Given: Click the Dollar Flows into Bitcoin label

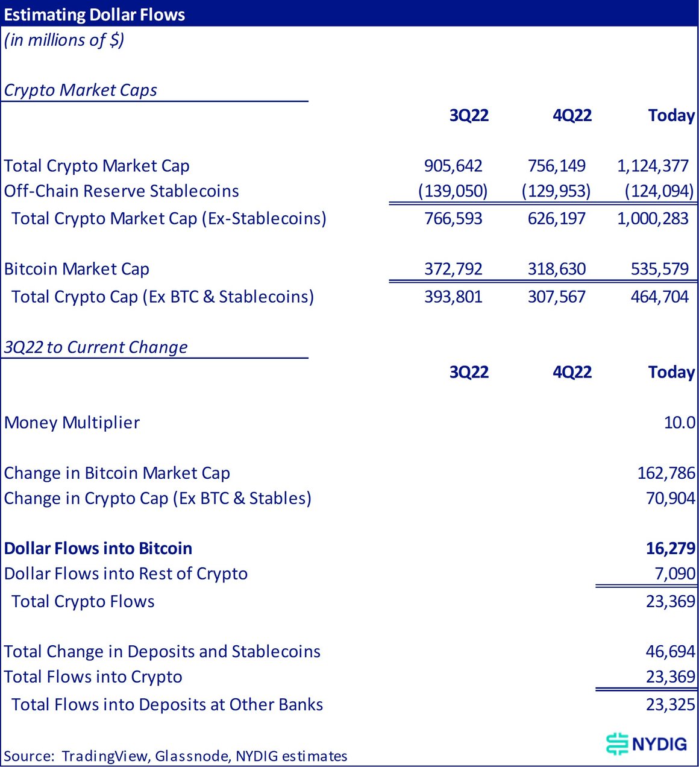Looking at the screenshot, I should click(98, 549).
